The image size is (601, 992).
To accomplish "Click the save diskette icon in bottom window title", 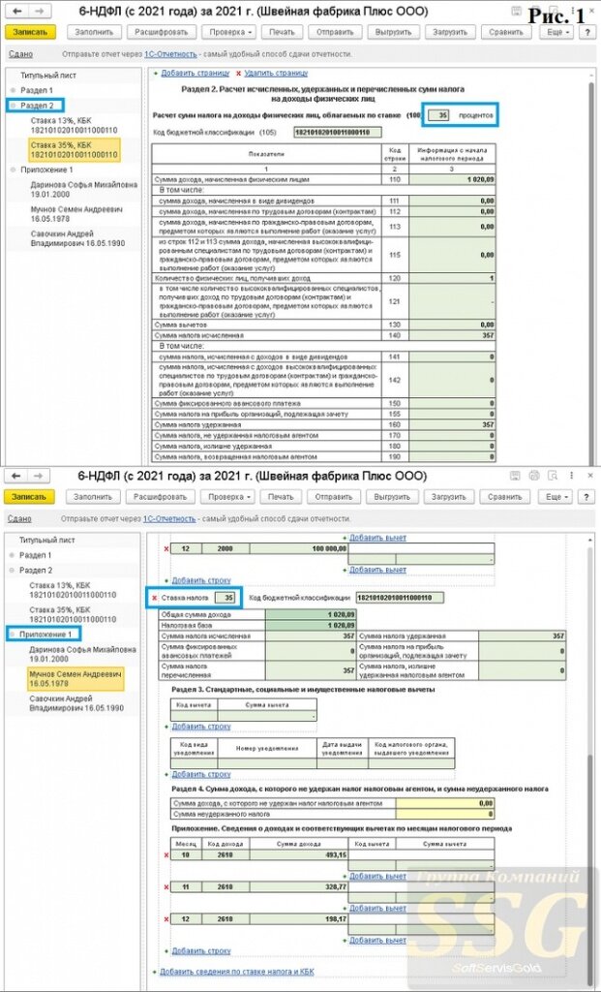I will coord(516,476).
